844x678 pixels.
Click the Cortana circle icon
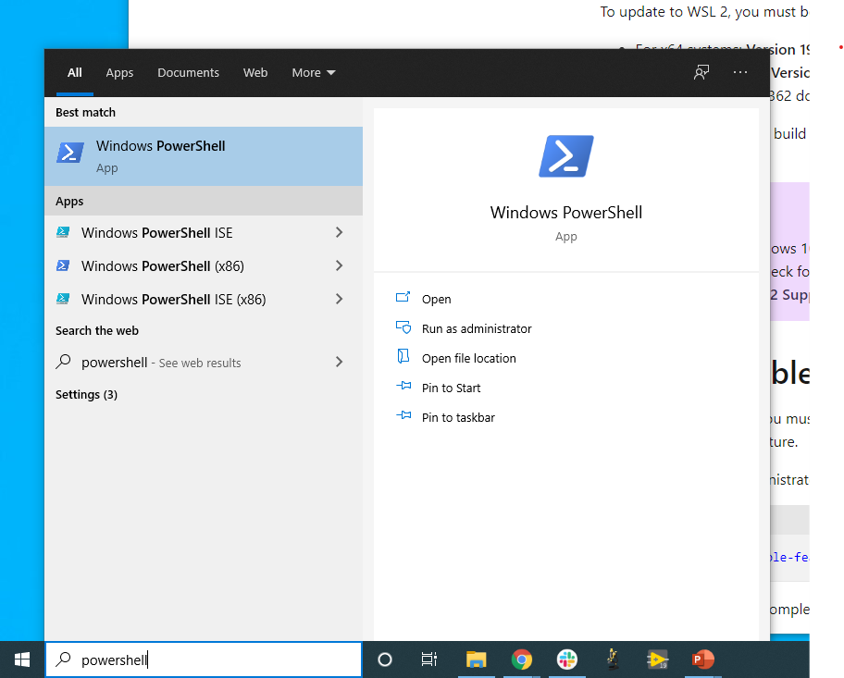(x=384, y=660)
